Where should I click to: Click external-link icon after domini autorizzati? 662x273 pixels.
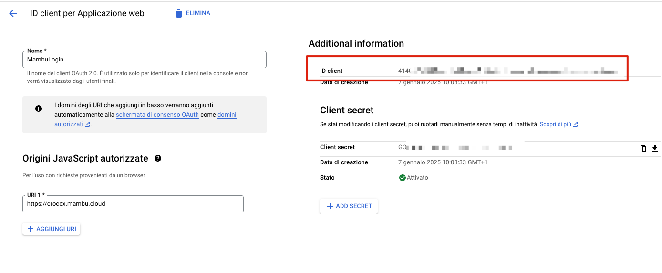(87, 124)
